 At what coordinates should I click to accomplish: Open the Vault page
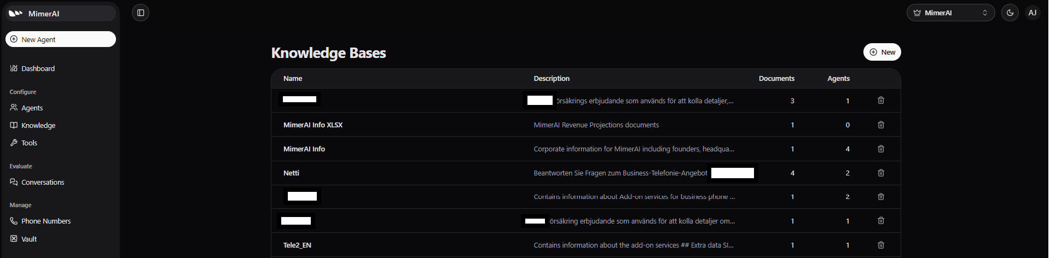coord(29,239)
